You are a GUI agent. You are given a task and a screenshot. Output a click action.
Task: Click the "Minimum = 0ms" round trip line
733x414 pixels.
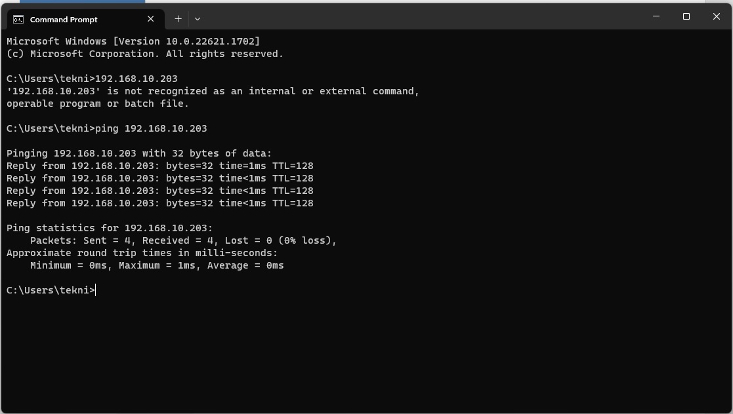point(157,265)
